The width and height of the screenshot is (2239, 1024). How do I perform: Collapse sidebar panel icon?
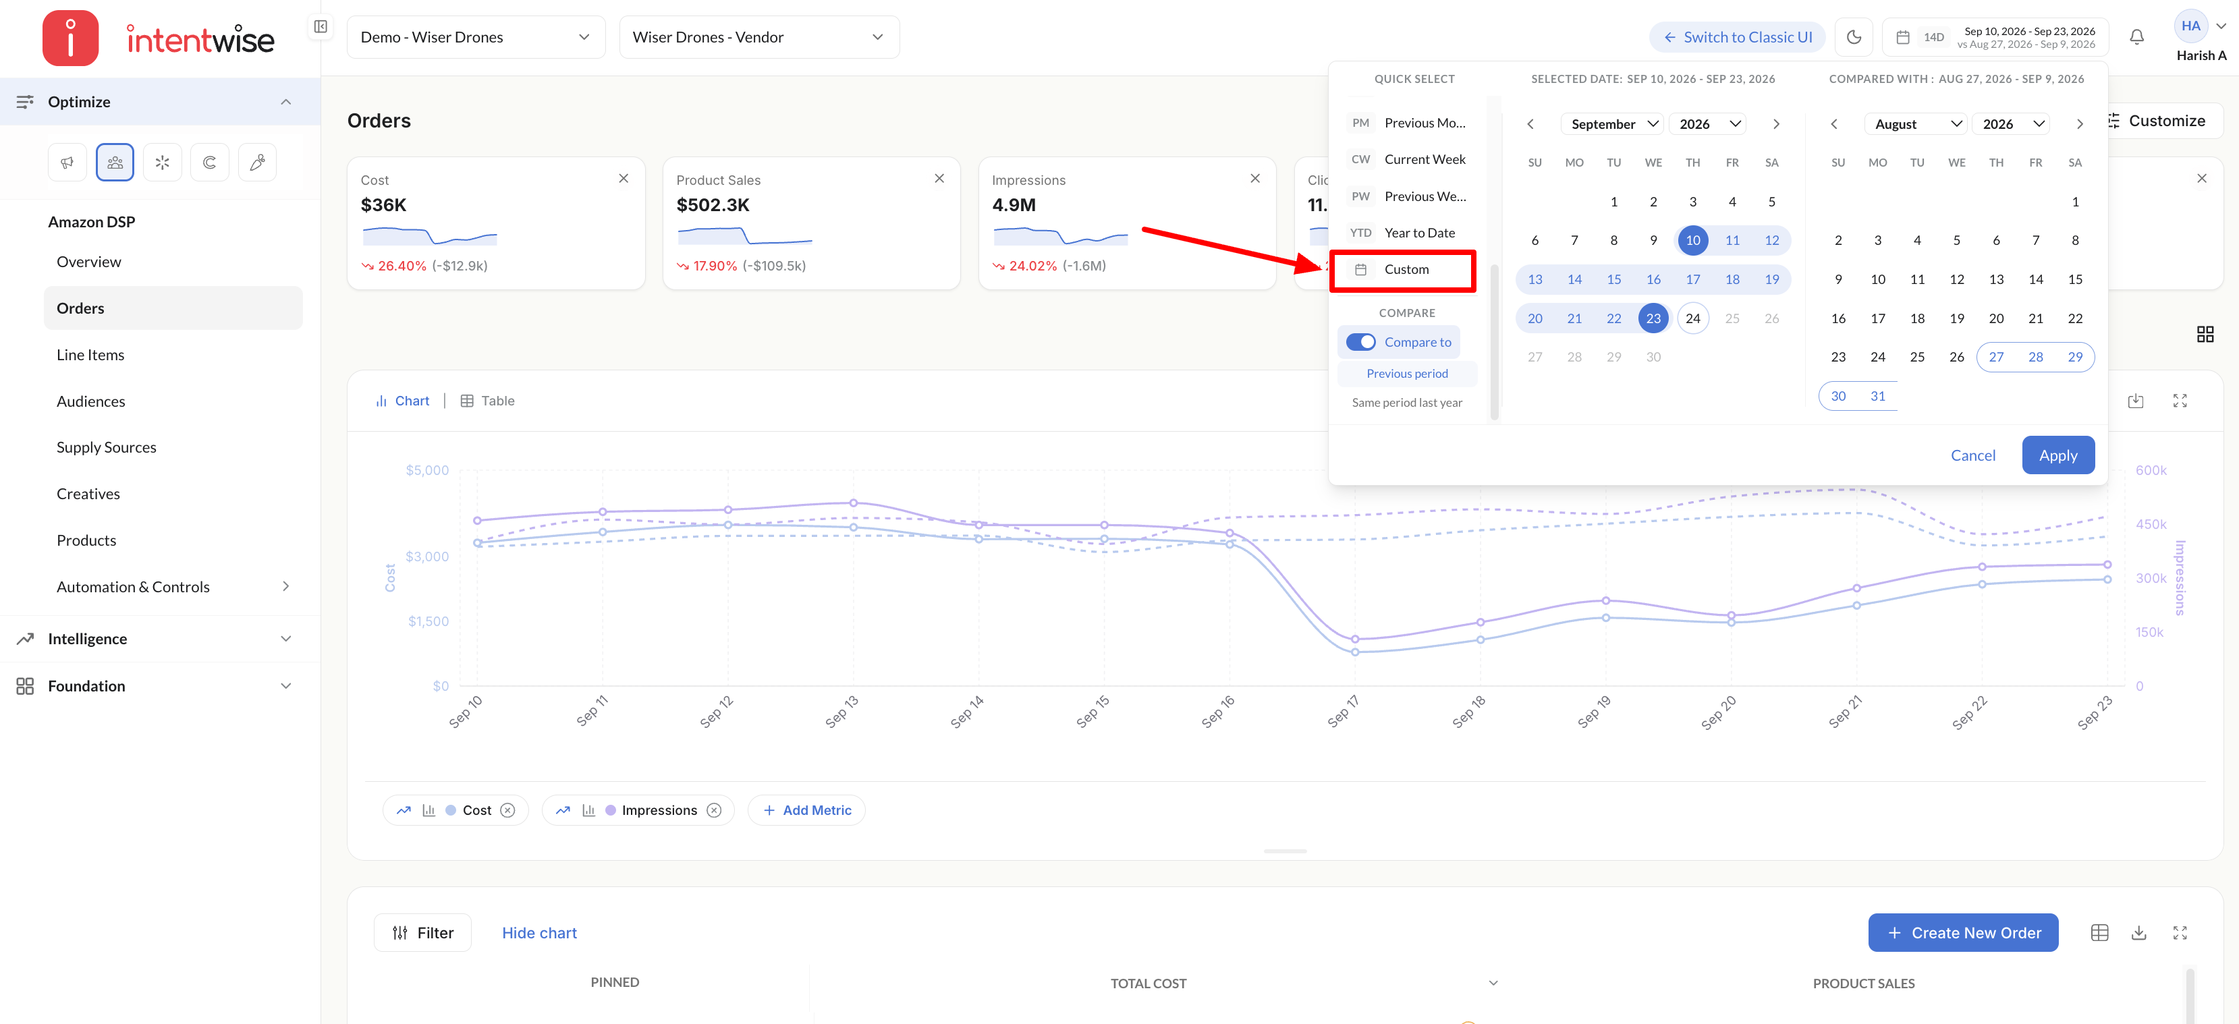click(320, 27)
